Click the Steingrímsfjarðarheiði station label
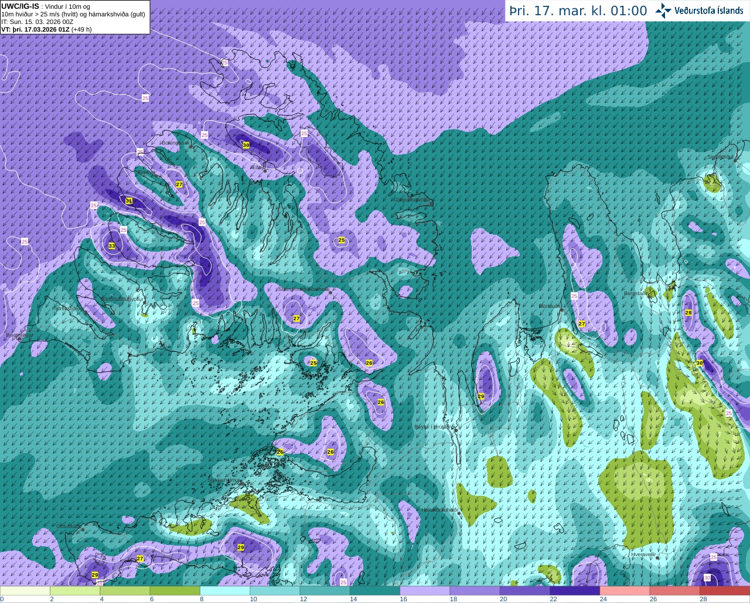The image size is (750, 603). pos(304,289)
